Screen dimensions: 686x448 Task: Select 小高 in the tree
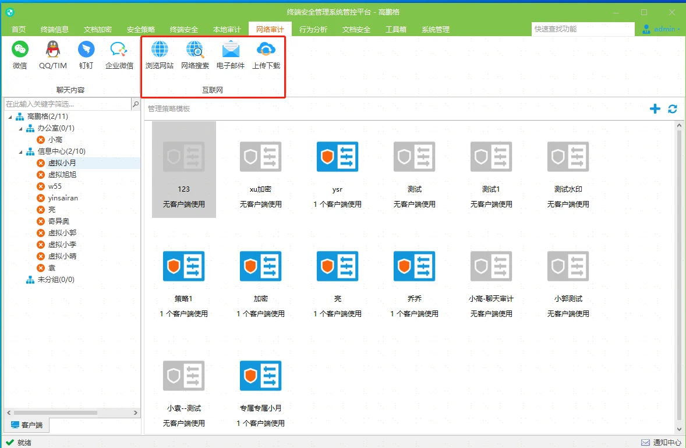55,140
